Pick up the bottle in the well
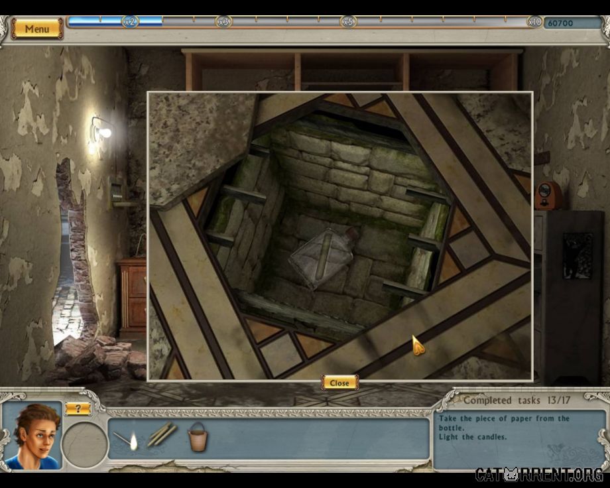This screenshot has width=610, height=488. click(322, 257)
